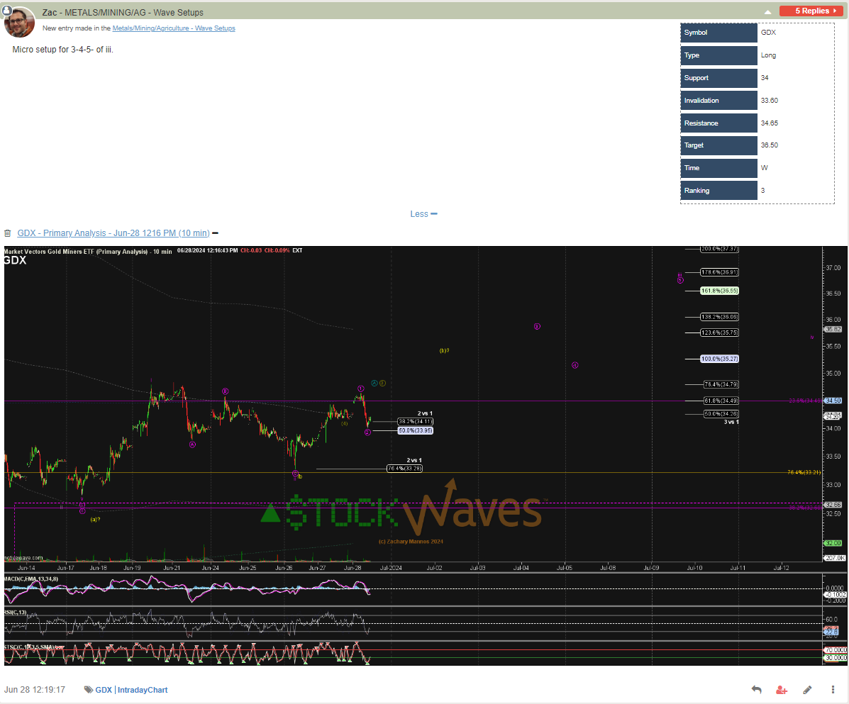849x704 pixels.
Task: Click the Zac author name in the header
Action: tap(50, 13)
